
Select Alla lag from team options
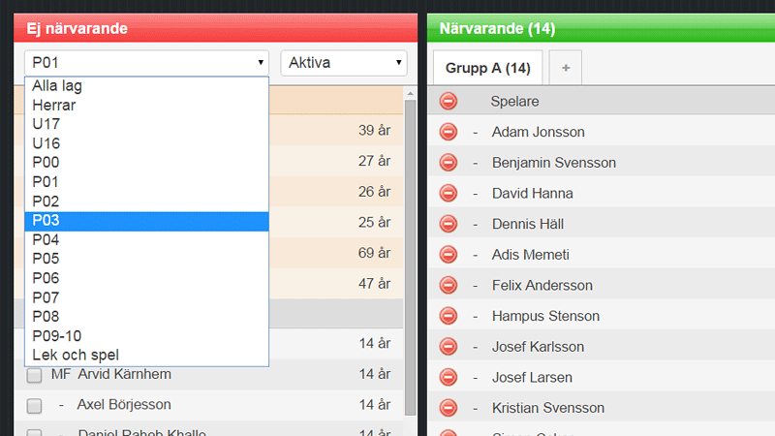pos(145,86)
